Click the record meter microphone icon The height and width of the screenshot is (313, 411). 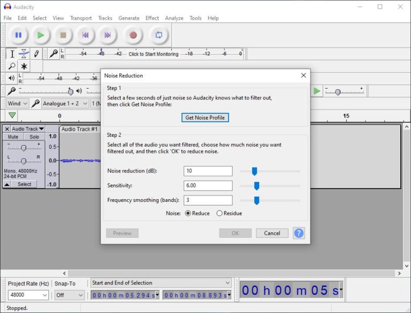(54, 53)
